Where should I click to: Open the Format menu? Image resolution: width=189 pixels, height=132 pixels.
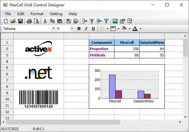pyautogui.click(x=37, y=14)
